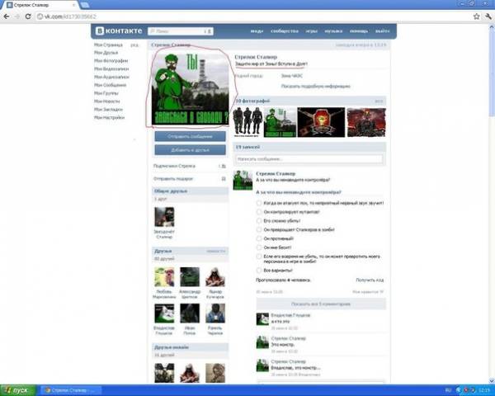This screenshot has height=396, width=495.
Task: Open the Windows Пуск start button
Action: click(17, 389)
